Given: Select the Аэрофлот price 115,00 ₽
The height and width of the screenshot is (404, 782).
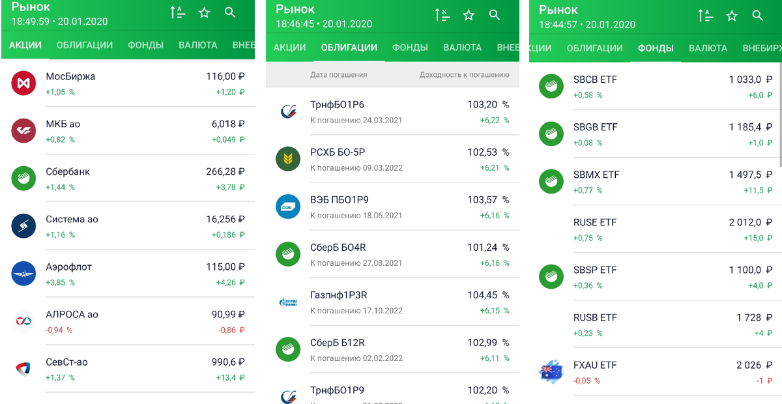Looking at the screenshot, I should click(x=225, y=267).
